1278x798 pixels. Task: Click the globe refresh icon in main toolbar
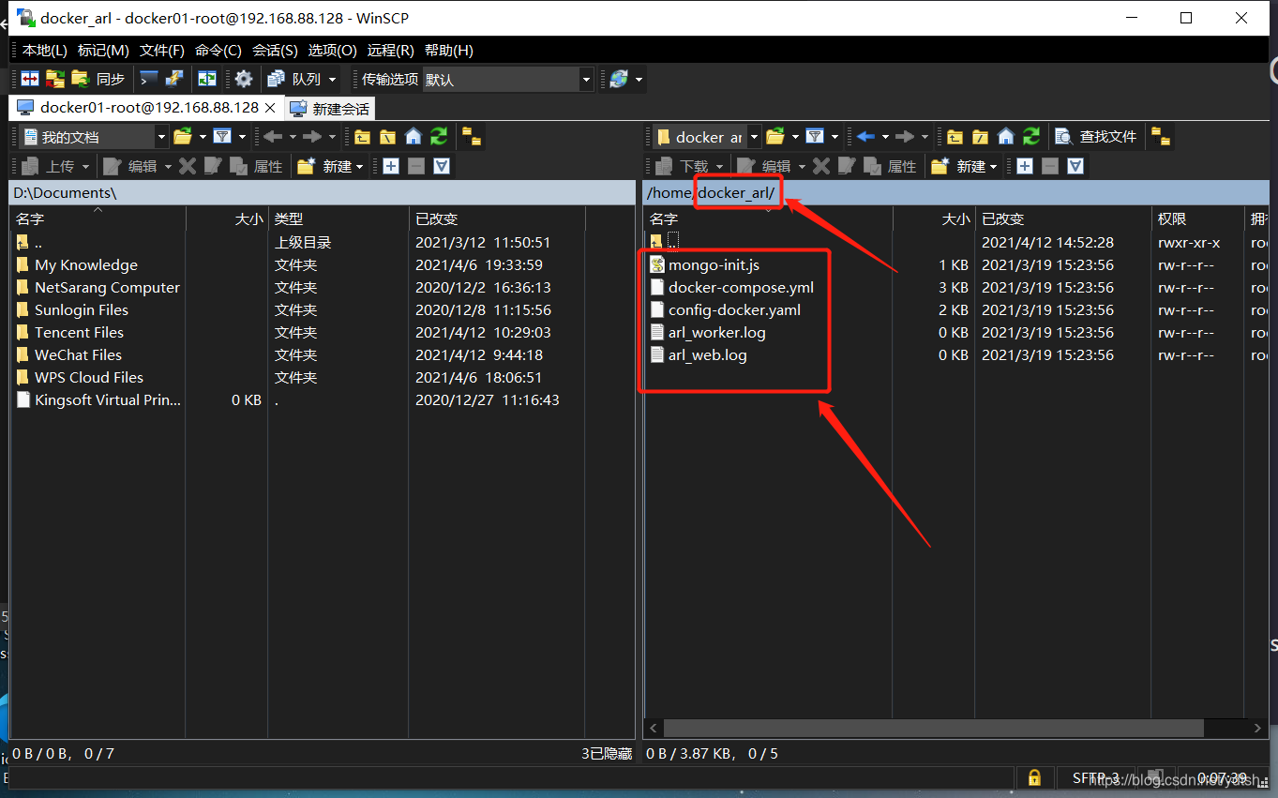[x=619, y=80]
